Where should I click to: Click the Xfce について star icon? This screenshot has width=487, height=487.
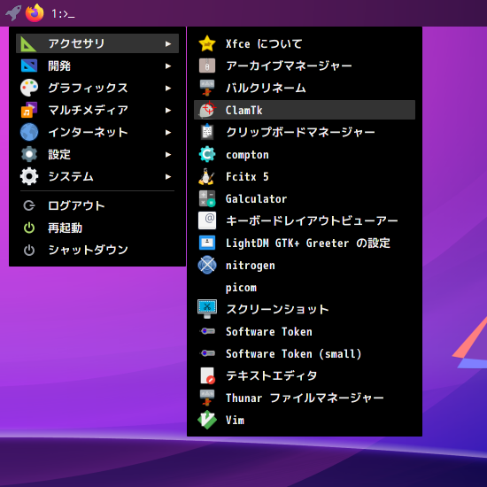(x=207, y=43)
